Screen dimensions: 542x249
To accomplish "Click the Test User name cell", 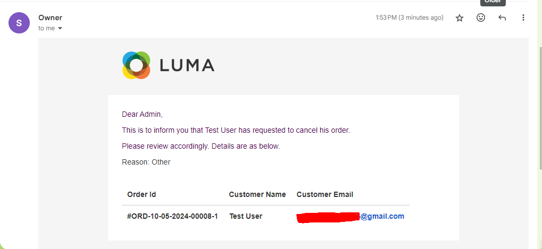I will click(246, 217).
